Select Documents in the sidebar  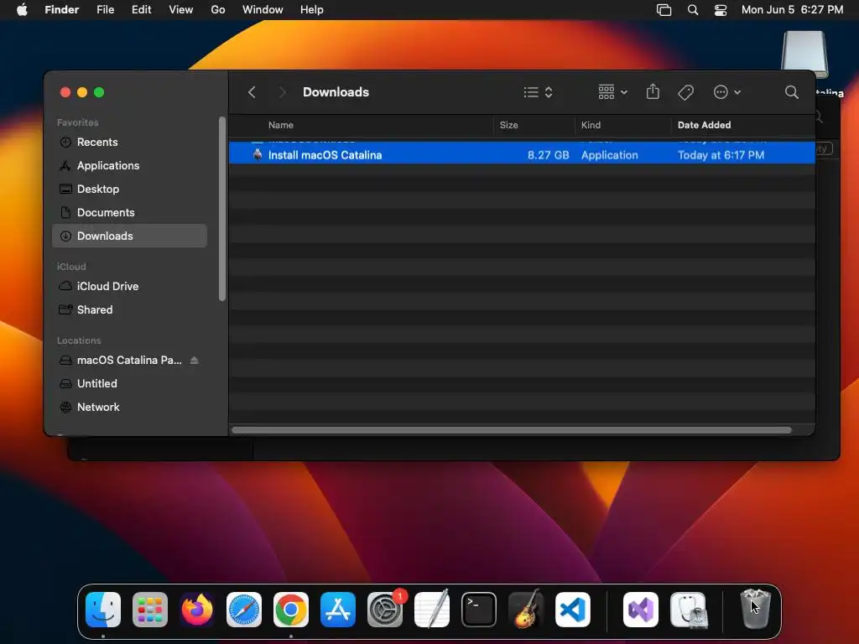[x=129, y=213]
